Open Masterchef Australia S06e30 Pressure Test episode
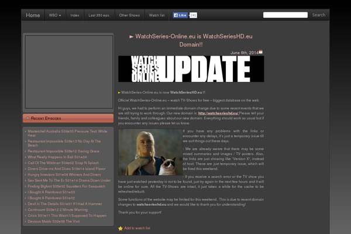Screen dimensions: 351x234 coord(67,133)
